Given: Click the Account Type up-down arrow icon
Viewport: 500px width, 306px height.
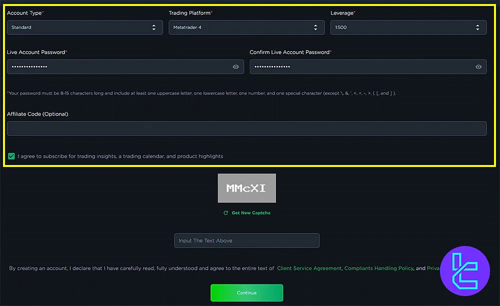Looking at the screenshot, I should 153,27.
